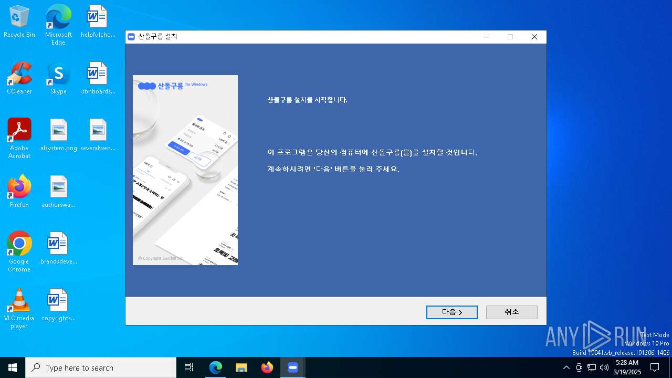Click the network tray icon
Viewport: 672px width, 378px height.
coord(592,367)
